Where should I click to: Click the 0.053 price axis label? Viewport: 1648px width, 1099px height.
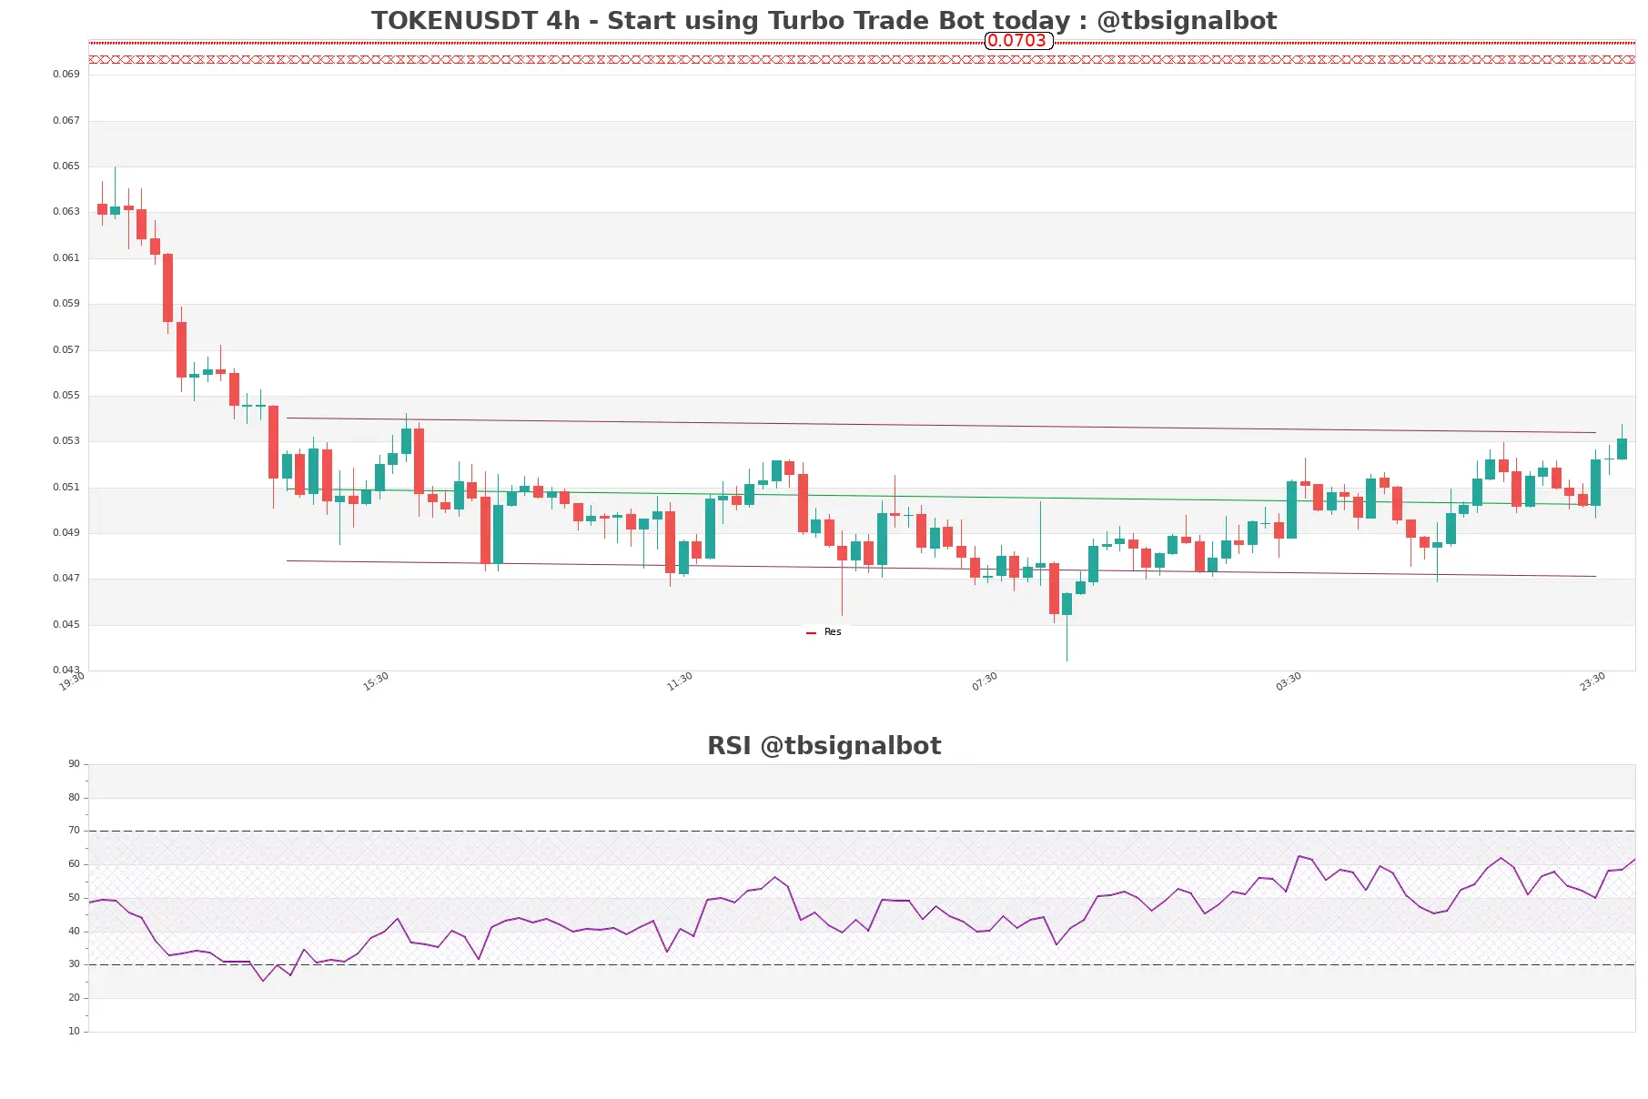coord(66,441)
